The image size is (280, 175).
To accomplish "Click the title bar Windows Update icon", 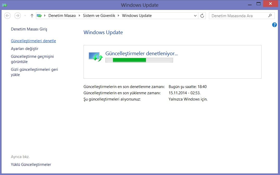I will [4, 5].
